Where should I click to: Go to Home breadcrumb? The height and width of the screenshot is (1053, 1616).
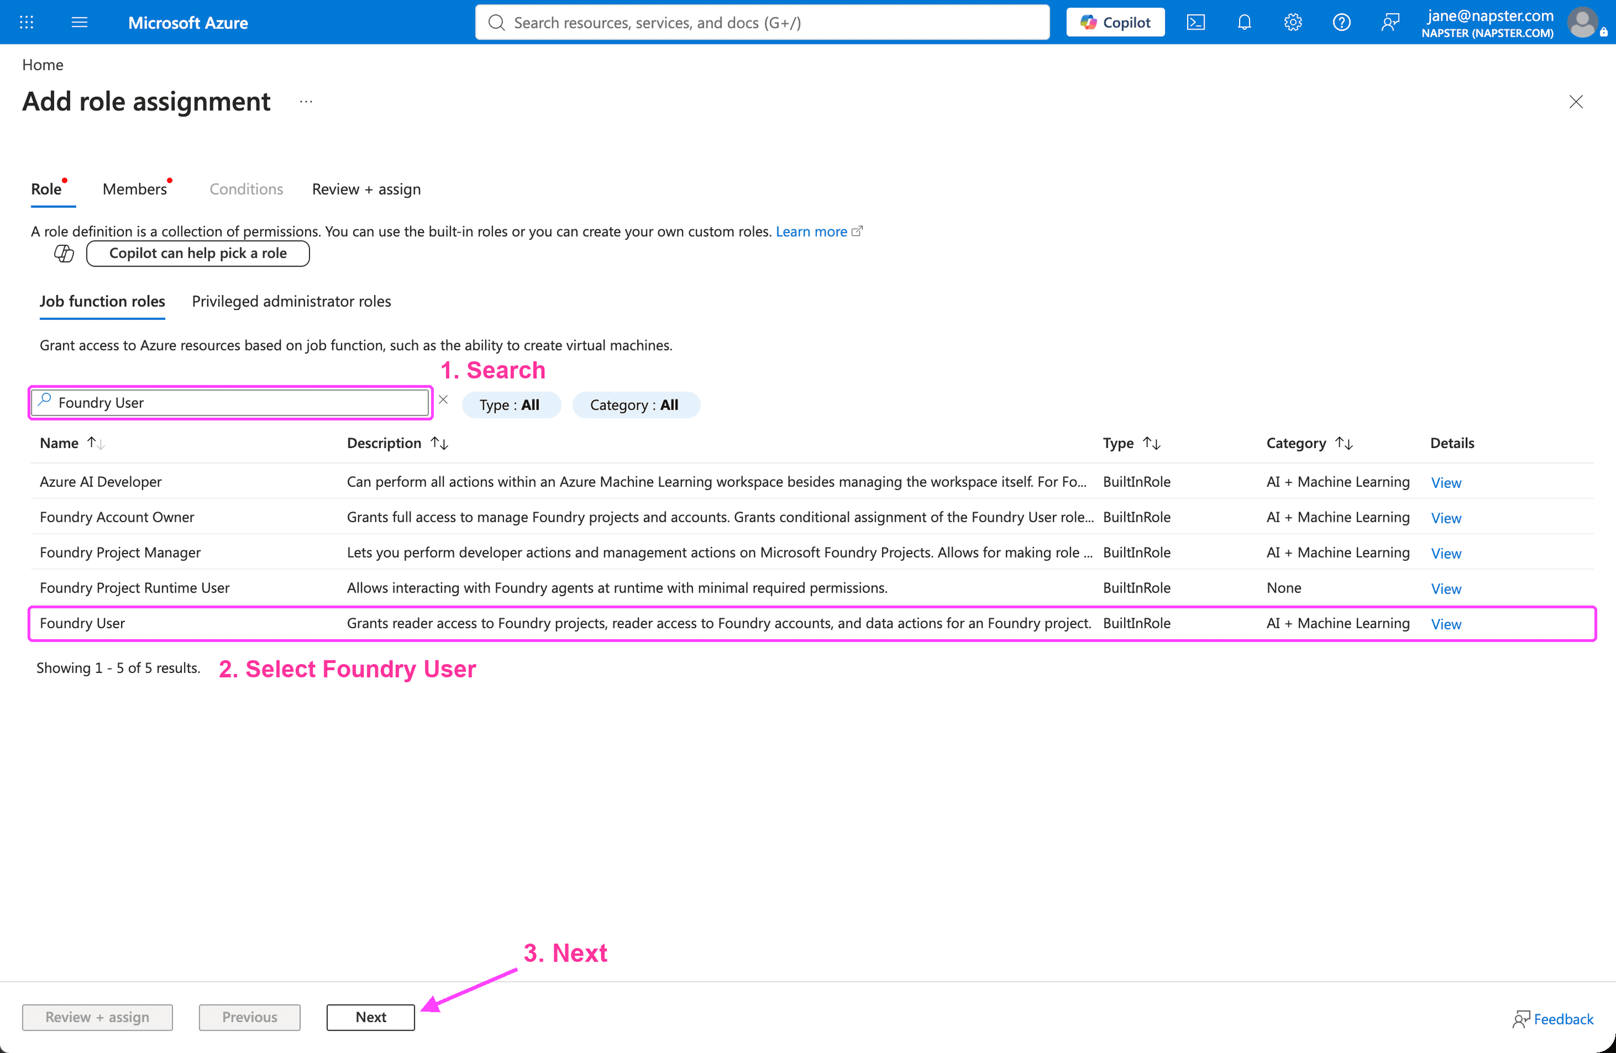[43, 65]
